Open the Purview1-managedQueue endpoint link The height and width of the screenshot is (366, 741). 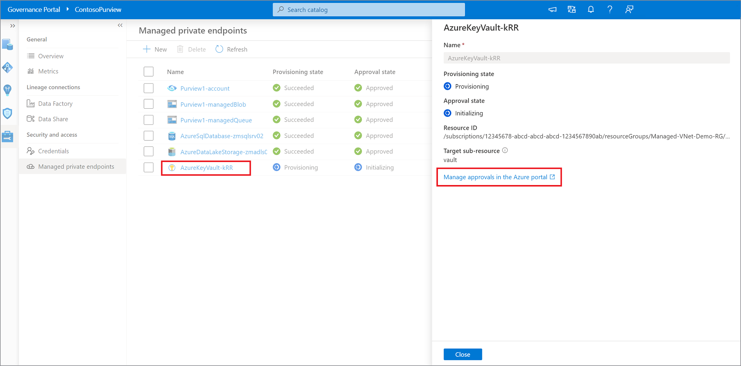(x=216, y=120)
